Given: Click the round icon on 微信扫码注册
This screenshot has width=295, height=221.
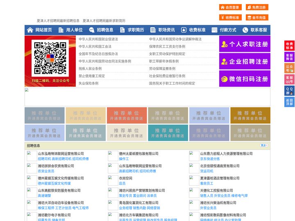Looking at the screenshot, I should (x=224, y=79).
